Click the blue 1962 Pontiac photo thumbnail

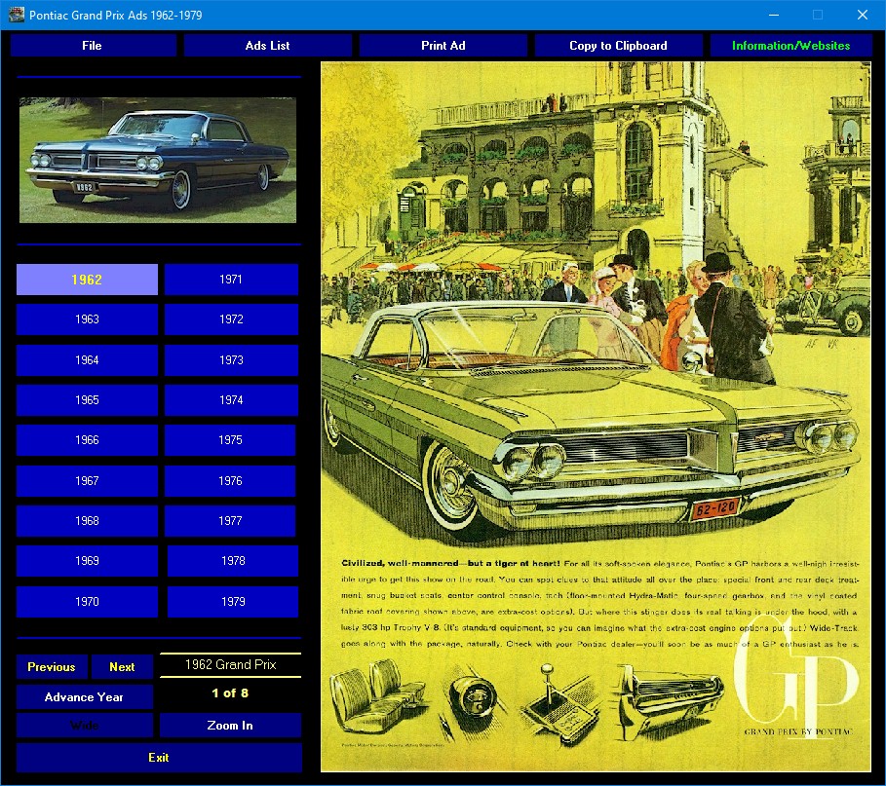pos(158,161)
